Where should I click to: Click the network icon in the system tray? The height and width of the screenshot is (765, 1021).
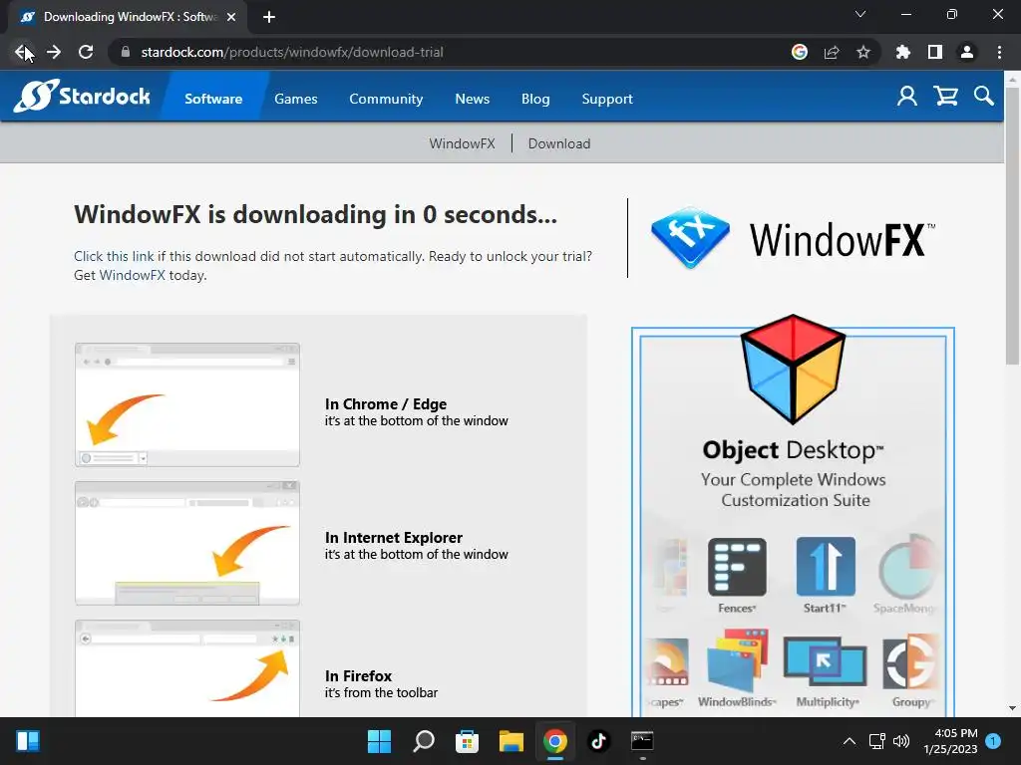click(876, 741)
